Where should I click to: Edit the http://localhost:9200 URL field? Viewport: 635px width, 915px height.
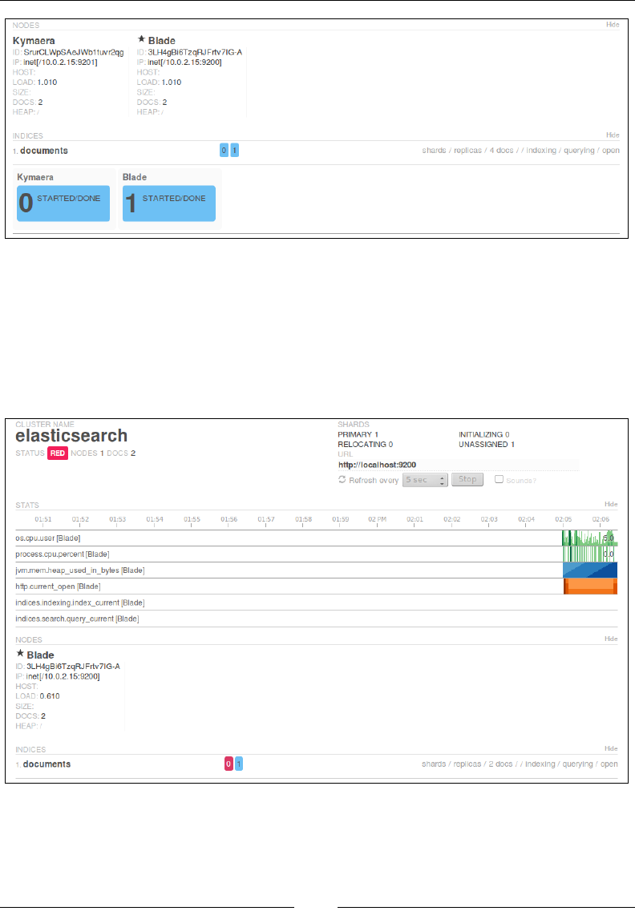459,465
